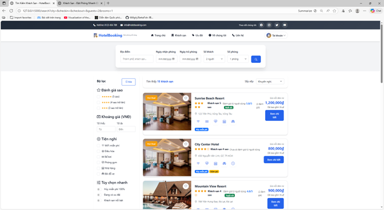Reload the page with refresh icon
The width and height of the screenshot is (384, 210).
pyautogui.click(x=11, y=11)
